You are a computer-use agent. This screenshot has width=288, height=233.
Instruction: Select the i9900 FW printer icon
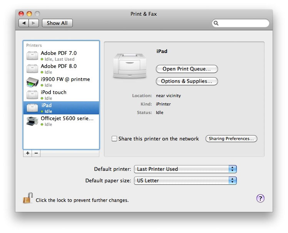[32, 82]
